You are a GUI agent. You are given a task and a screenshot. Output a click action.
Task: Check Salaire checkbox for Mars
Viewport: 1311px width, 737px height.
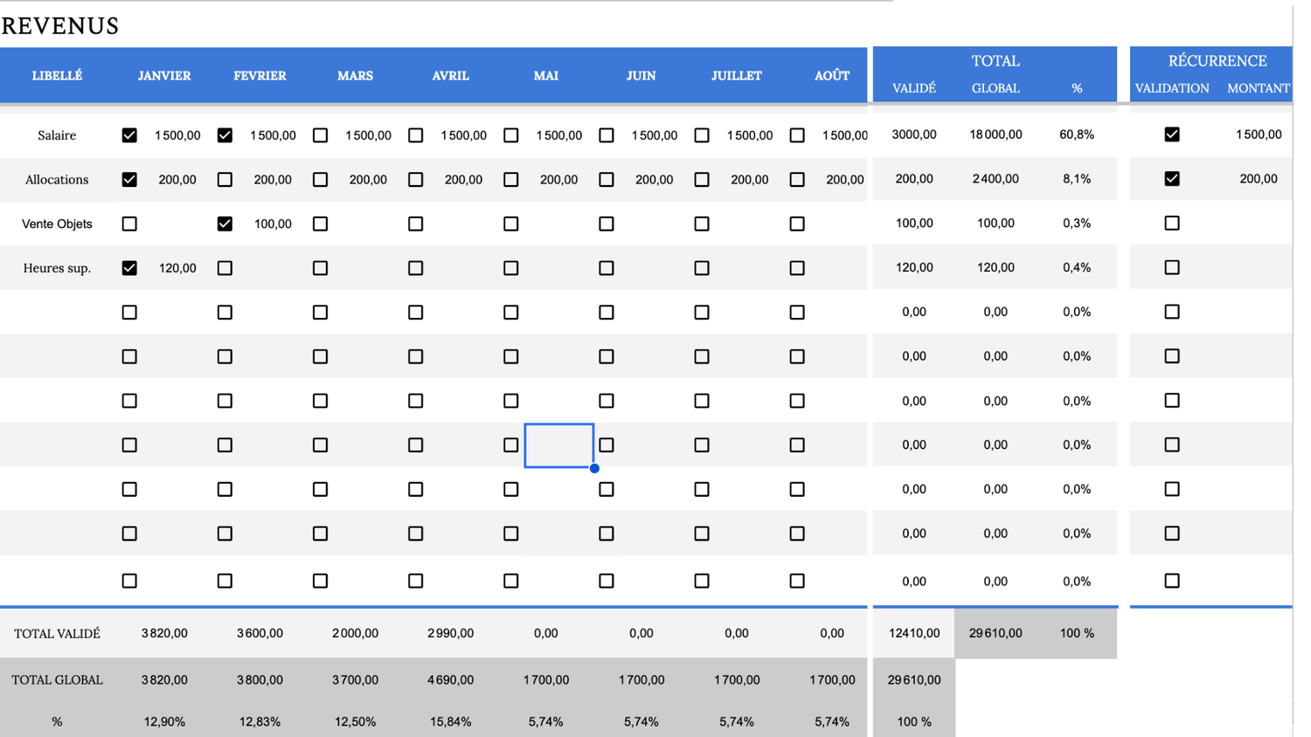click(320, 135)
